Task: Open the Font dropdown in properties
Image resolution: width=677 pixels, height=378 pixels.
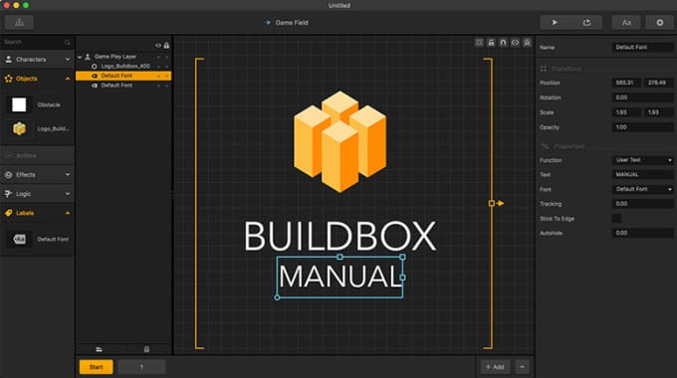Action: (642, 189)
